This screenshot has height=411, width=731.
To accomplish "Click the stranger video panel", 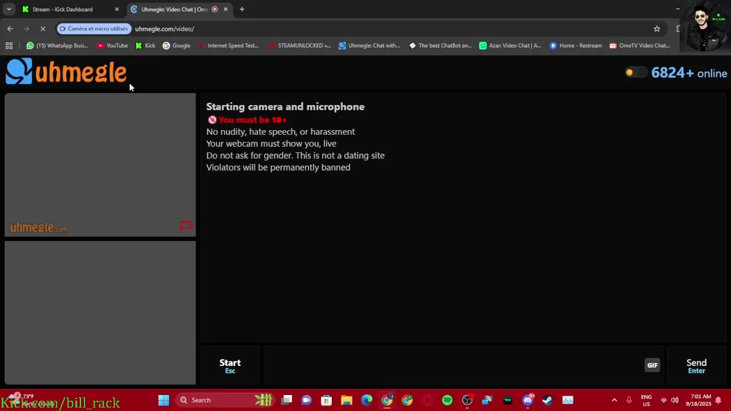I will coord(100,164).
